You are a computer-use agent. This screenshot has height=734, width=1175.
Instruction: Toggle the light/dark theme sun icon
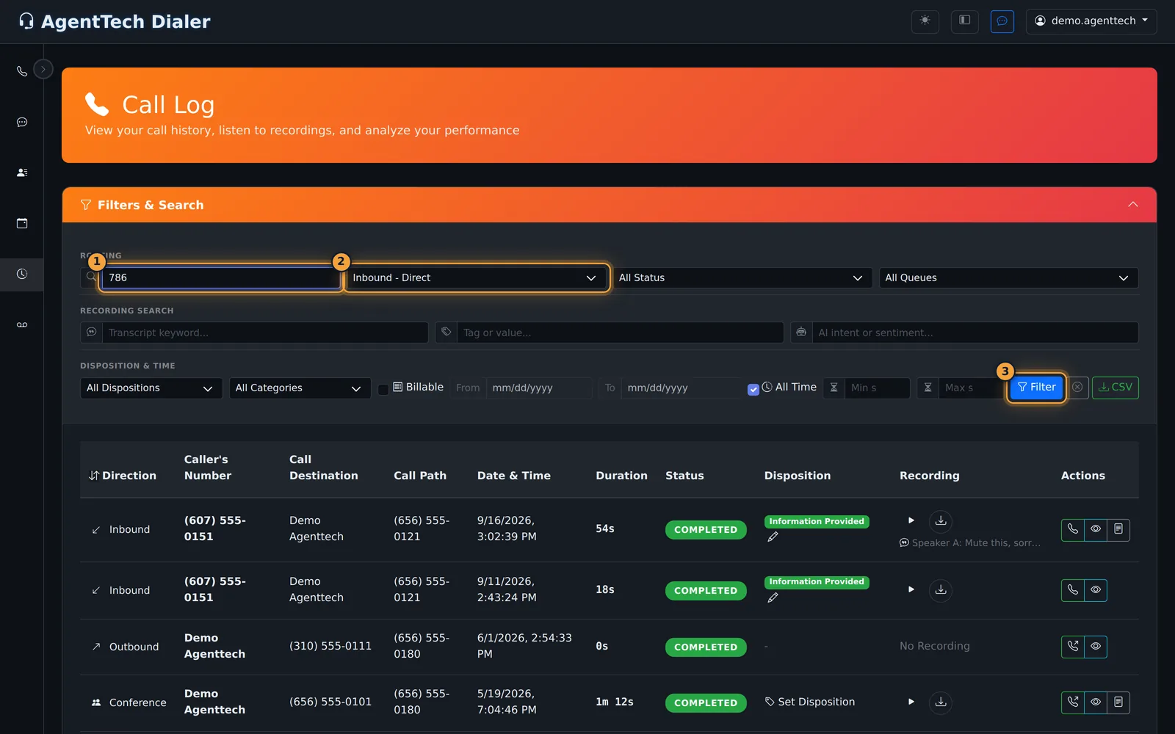point(925,21)
